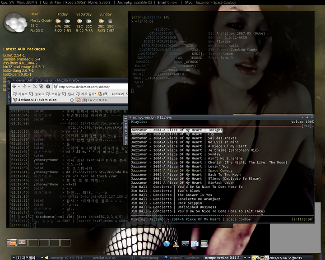Open the 리눅스 bookmark folder
Screen dimensions: 325x260
(20, 94)
